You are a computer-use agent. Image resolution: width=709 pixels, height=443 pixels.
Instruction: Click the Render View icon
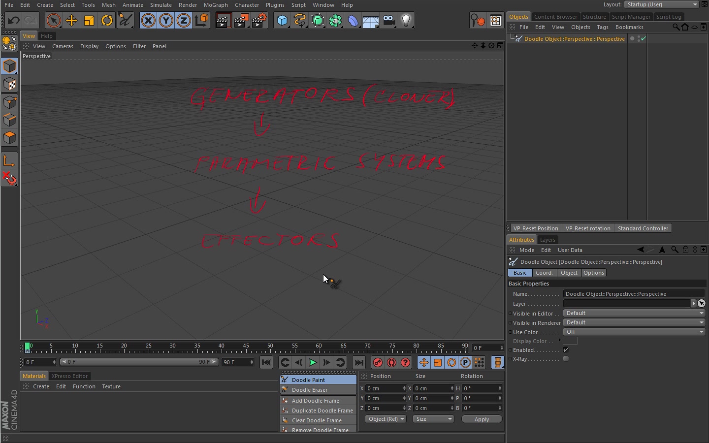(x=223, y=20)
